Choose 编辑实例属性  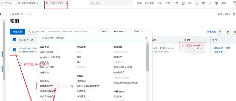pos(46,91)
